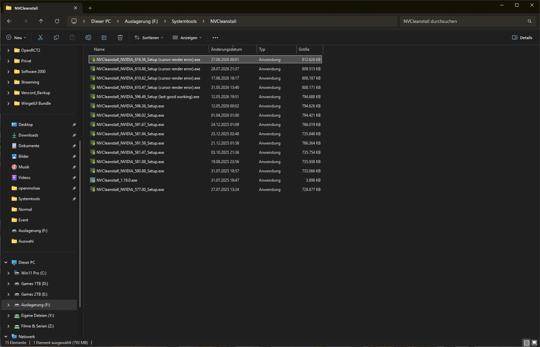Open Musik in quick access
The width and height of the screenshot is (540, 347).
[x=24, y=167]
